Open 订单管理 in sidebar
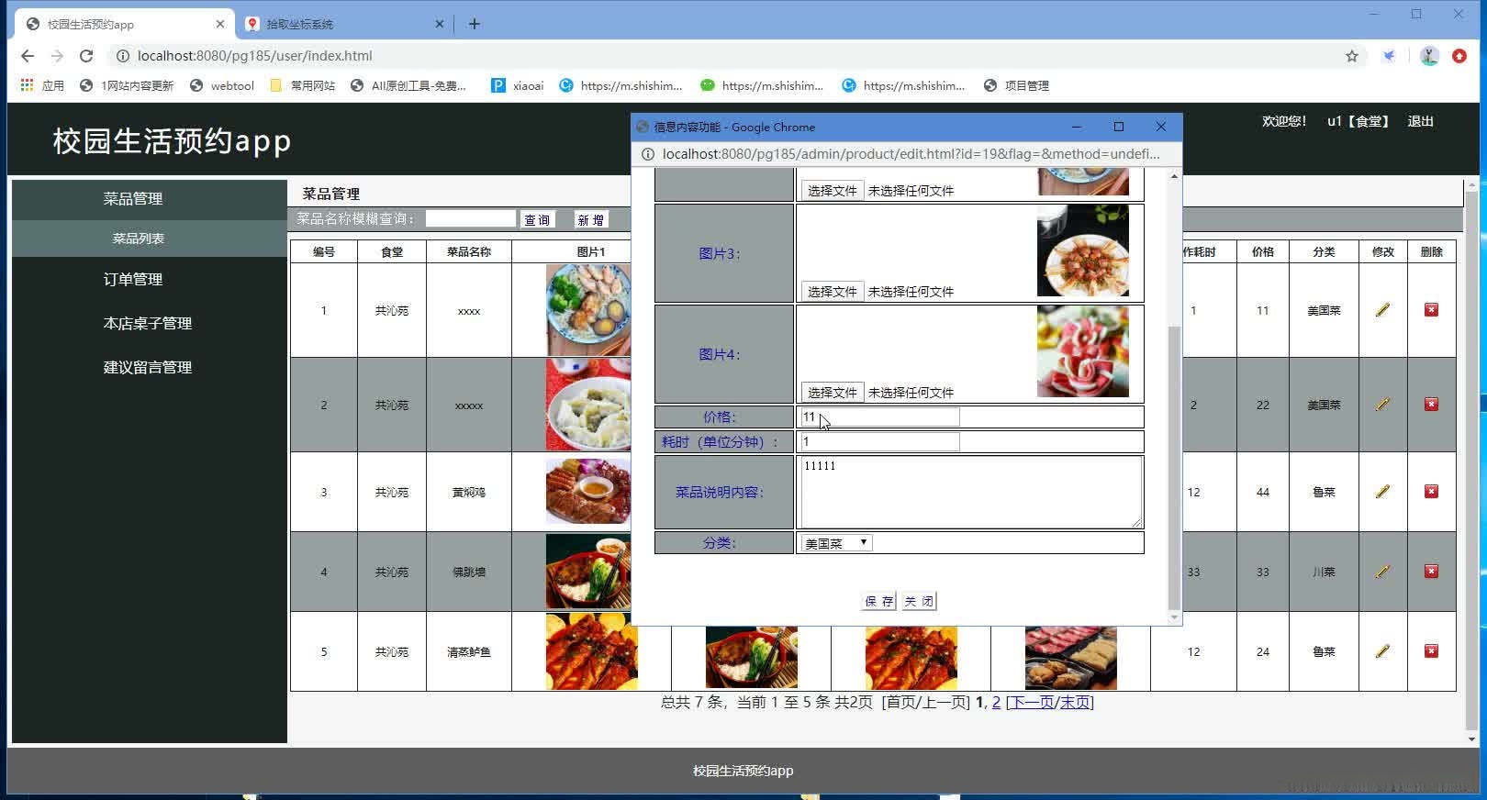The width and height of the screenshot is (1487, 800). (x=133, y=279)
